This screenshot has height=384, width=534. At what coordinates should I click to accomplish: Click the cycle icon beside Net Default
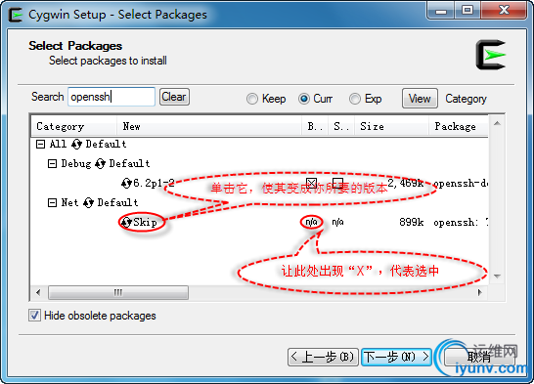(89, 202)
